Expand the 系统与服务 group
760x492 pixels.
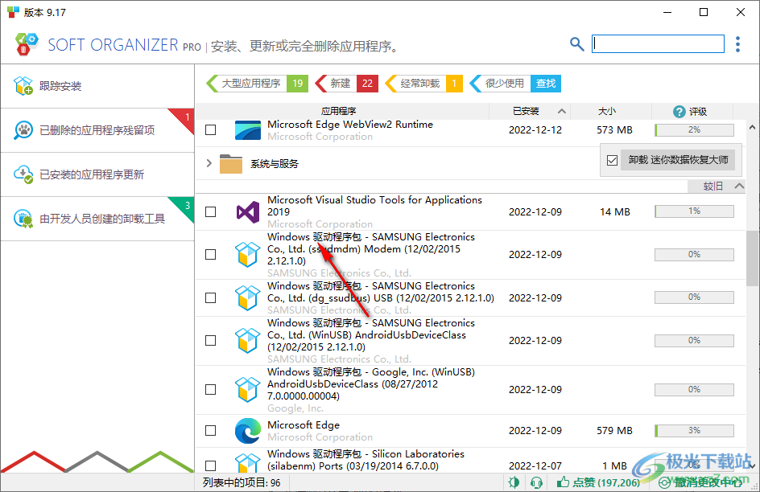coord(209,163)
